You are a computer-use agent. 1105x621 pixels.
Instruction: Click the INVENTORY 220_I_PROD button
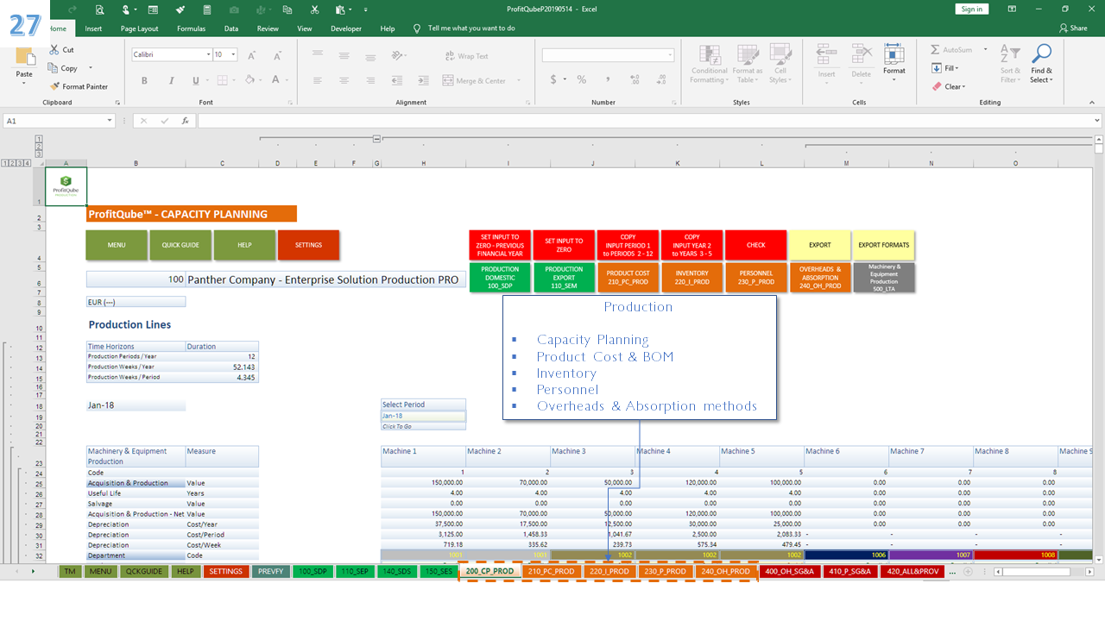click(x=691, y=278)
